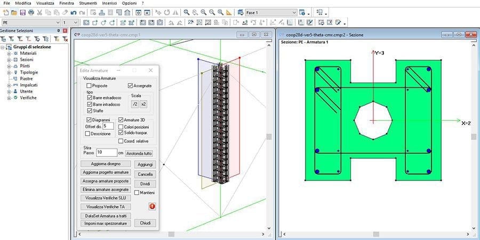This screenshot has height=240, width=480.
Task: Click the move tool cursor icon
Action: [x=158, y=13]
